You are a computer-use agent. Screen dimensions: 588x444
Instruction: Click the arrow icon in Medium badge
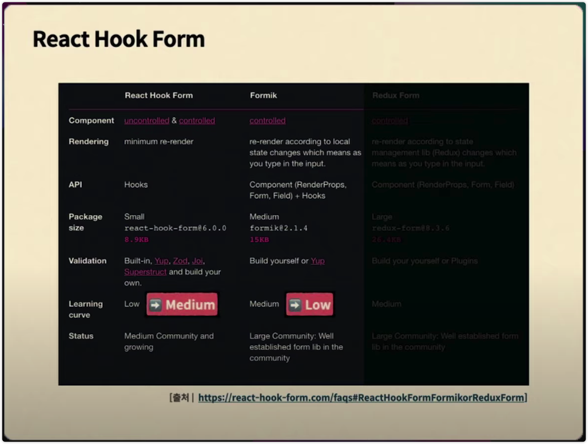155,305
